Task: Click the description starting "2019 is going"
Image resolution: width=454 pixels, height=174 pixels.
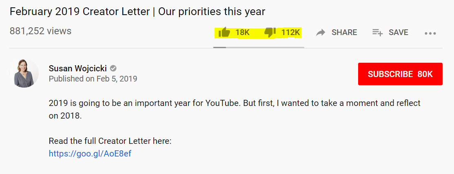Action: [x=235, y=104]
